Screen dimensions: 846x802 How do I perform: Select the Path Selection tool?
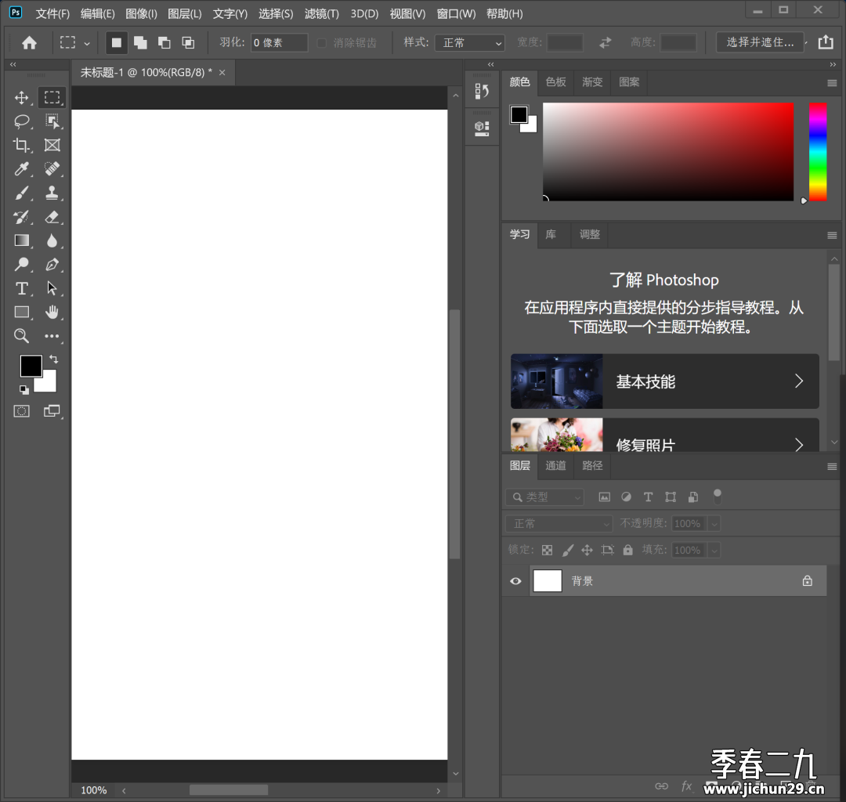52,288
